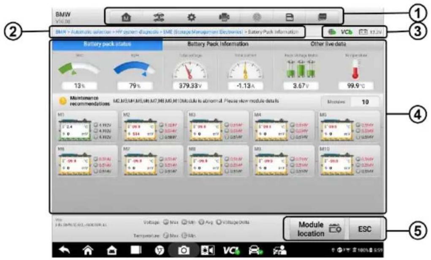431x260 pixels.
Task: Select the Voltage Avg radio button
Action: click(201, 222)
